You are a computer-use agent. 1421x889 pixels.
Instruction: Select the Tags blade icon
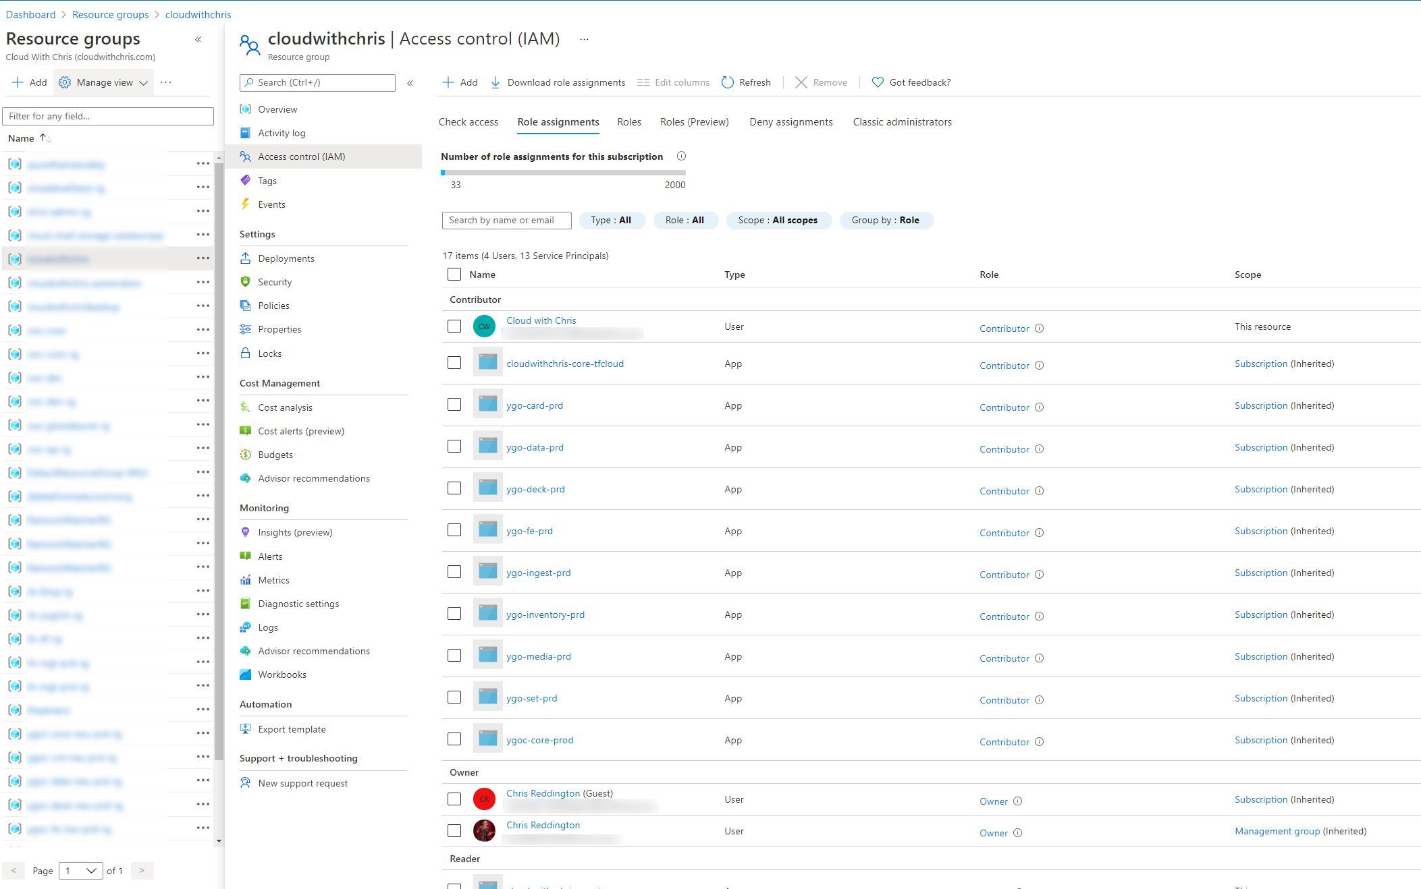246,180
